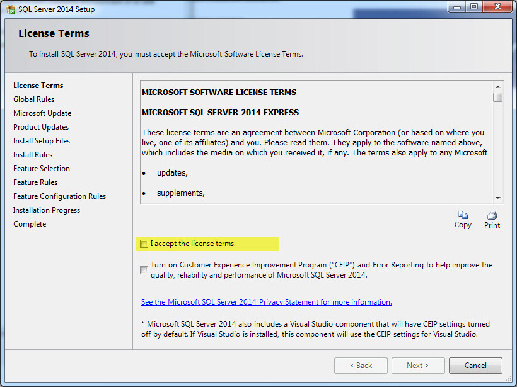Click the Back button
The image size is (517, 387).
(x=361, y=366)
